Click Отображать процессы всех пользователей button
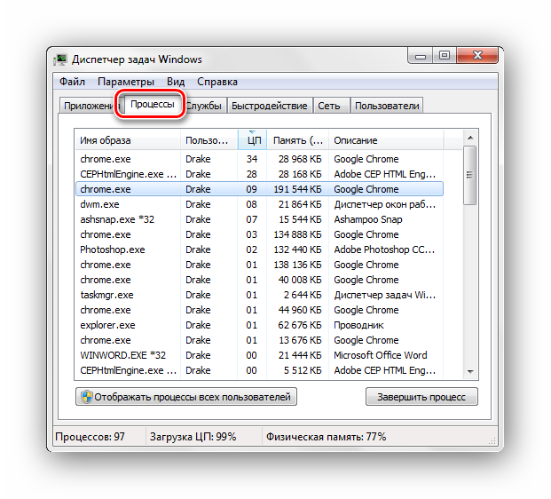 (x=186, y=397)
